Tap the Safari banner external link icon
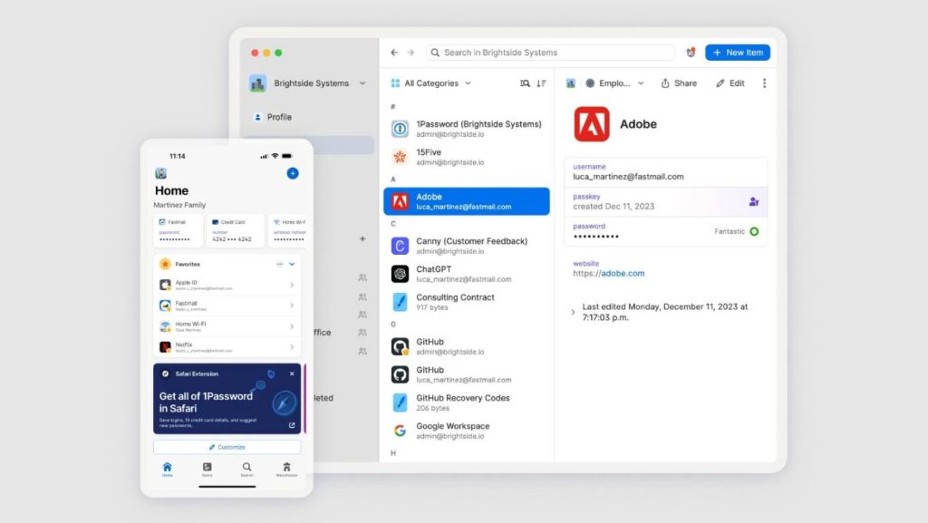The height and width of the screenshot is (523, 928). pyautogui.click(x=292, y=425)
